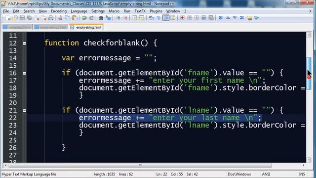Open the Settings menu
Image resolution: width=316 pixels, height=178 pixels.
98,11
